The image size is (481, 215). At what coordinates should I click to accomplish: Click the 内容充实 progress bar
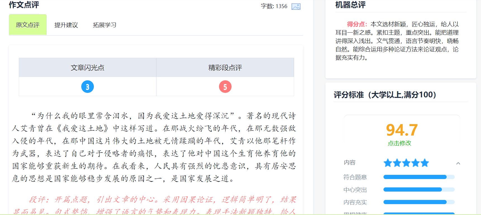[x=419, y=202]
